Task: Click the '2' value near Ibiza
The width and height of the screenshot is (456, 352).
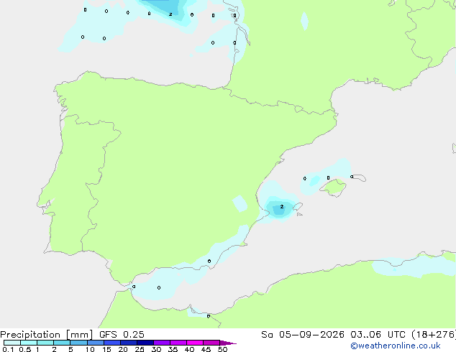Action: 281,206
